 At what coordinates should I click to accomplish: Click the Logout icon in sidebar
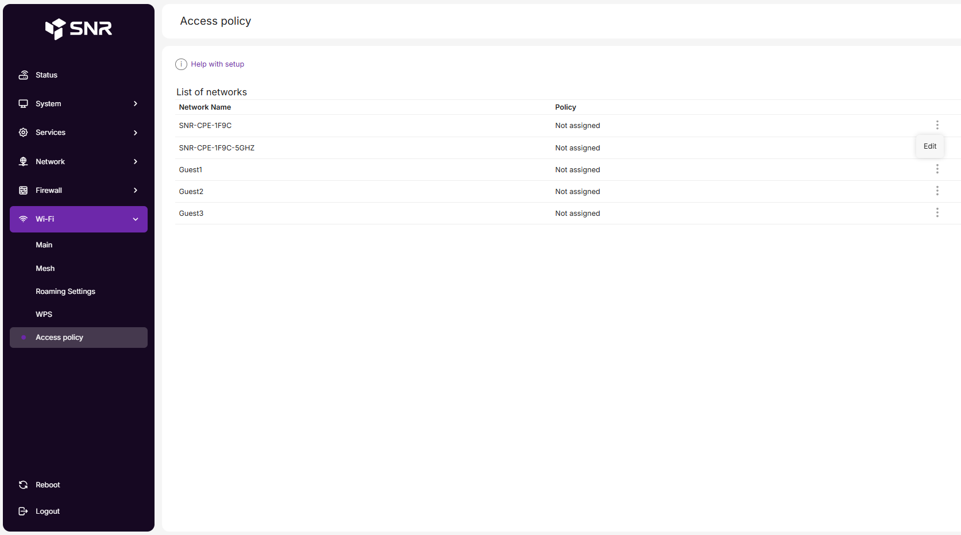24,511
